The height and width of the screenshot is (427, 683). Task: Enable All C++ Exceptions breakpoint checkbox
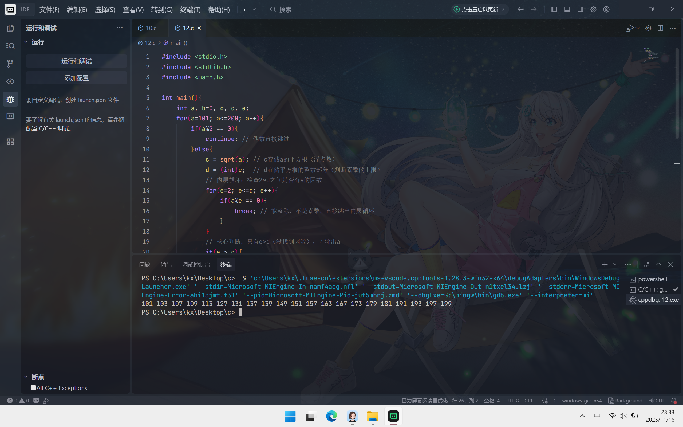pyautogui.click(x=33, y=387)
